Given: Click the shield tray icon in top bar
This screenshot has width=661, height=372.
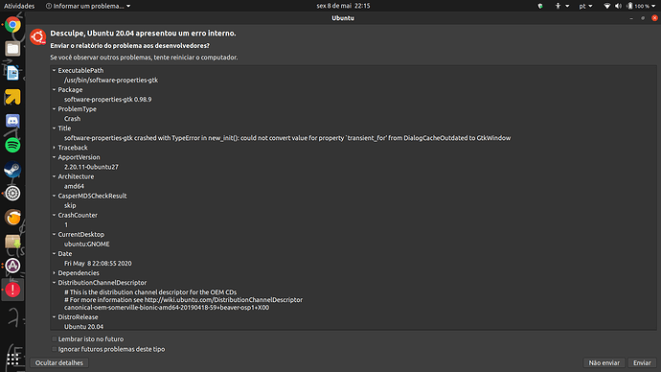Looking at the screenshot, I should (x=540, y=6).
